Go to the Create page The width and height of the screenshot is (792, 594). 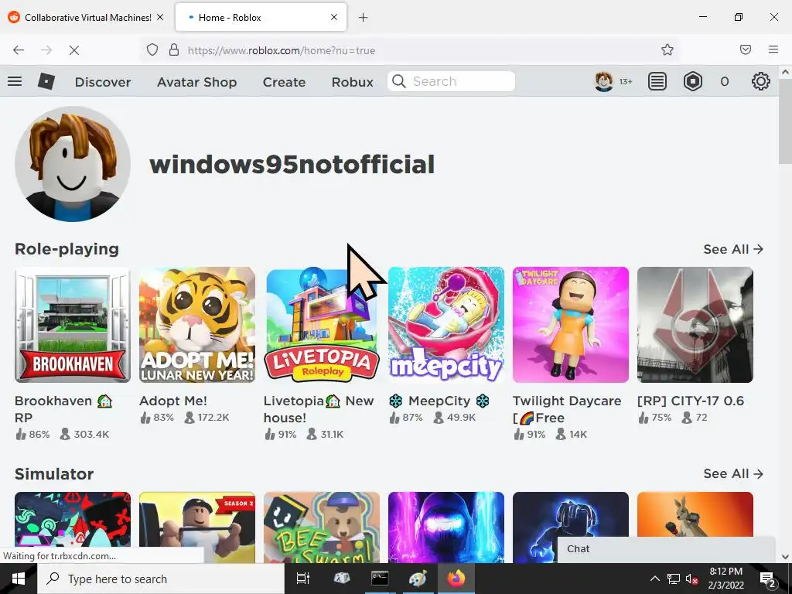coord(284,82)
